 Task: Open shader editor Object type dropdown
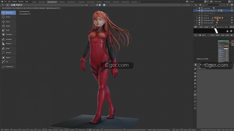click(x=204, y=35)
